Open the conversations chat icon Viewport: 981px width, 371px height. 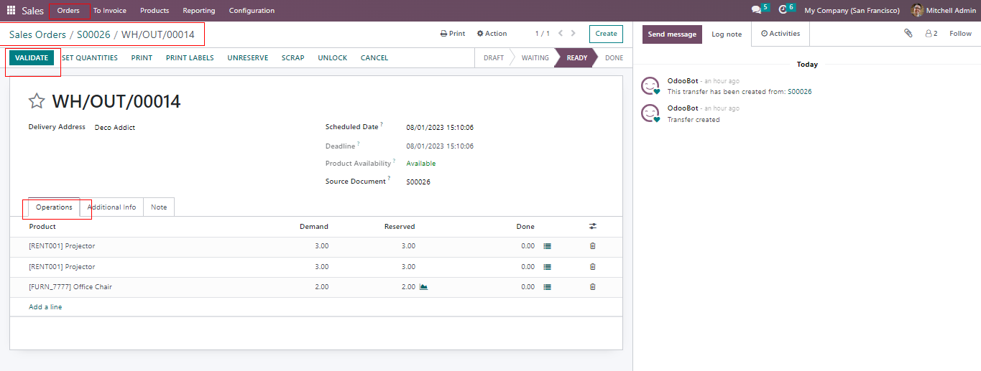click(x=756, y=10)
